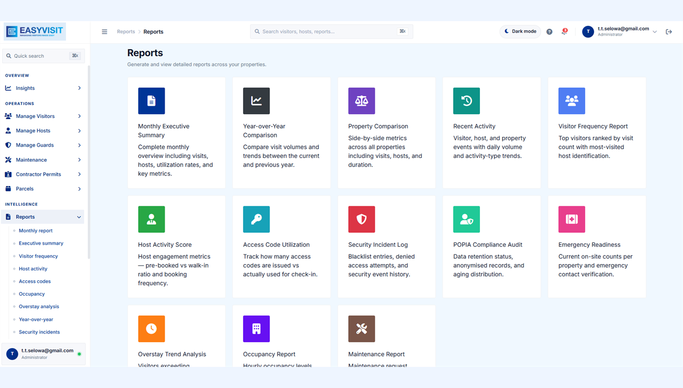Expand the Maintenance sidebar chevron

pos(79,160)
